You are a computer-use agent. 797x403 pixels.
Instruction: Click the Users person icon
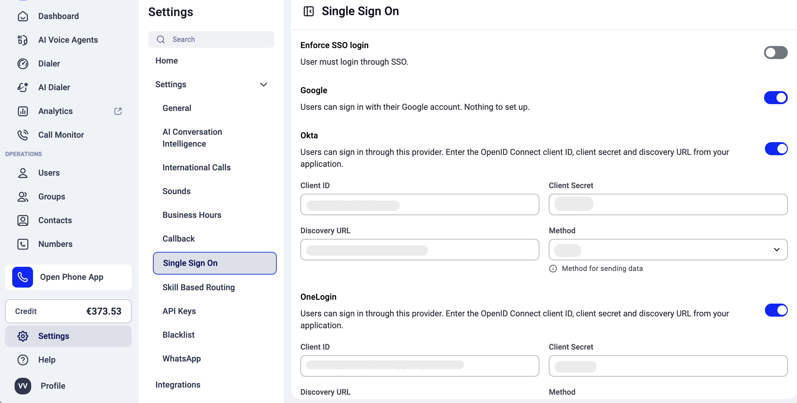point(23,173)
